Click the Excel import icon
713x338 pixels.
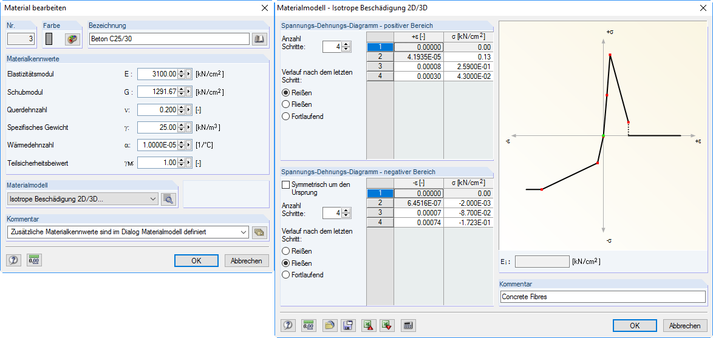click(387, 325)
